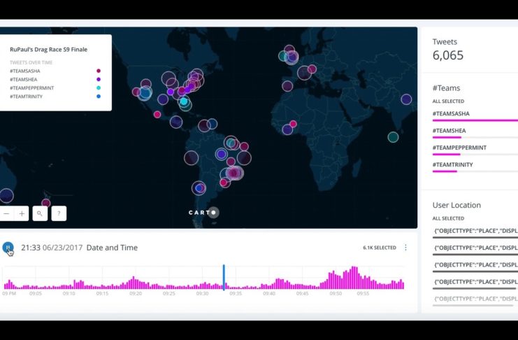Click the ALL SELECTED text under User Location
Image resolution: width=518 pixels, height=340 pixels.
click(448, 218)
